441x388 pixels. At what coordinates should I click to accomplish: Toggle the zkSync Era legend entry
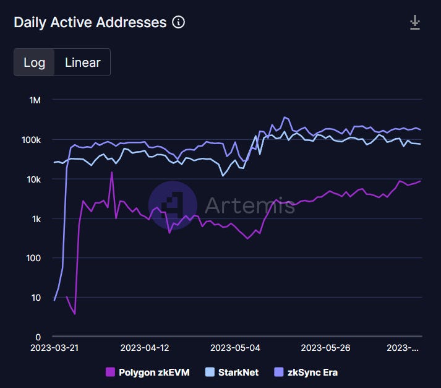coord(306,373)
